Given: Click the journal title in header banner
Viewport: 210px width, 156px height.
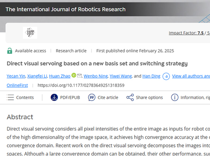Looking at the screenshot, I should tap(66, 9).
